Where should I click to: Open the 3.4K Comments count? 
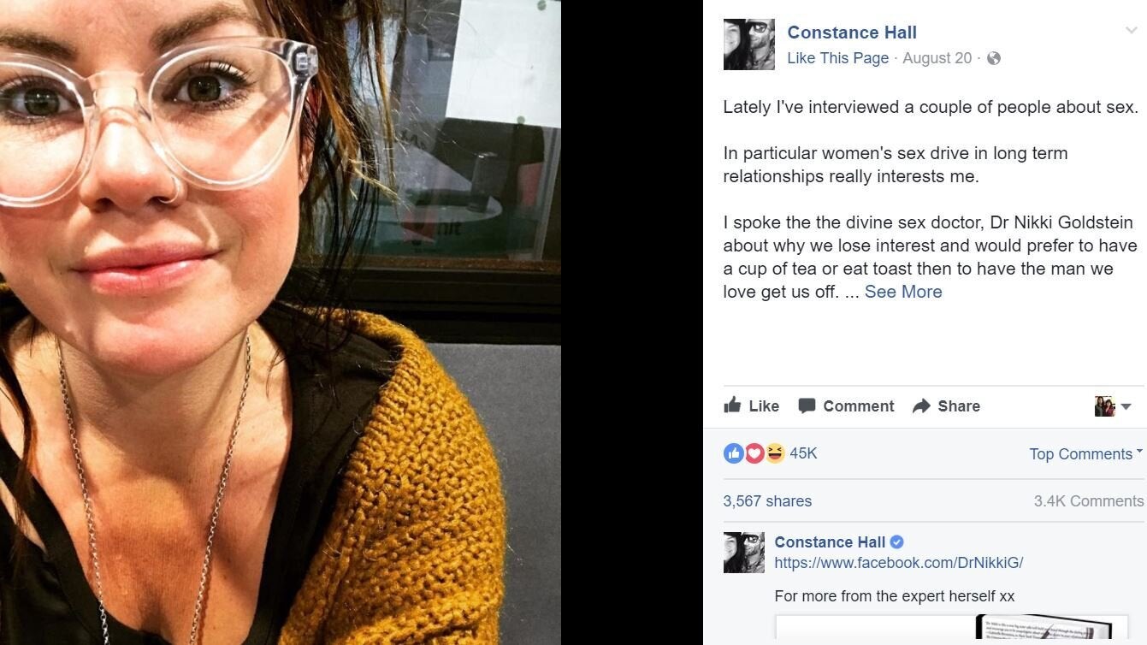pos(1088,501)
